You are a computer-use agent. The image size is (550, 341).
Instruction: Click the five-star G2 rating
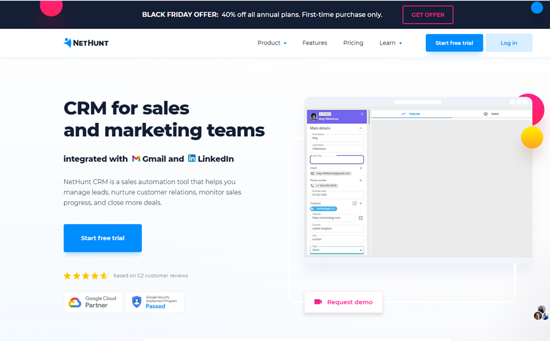pos(86,276)
